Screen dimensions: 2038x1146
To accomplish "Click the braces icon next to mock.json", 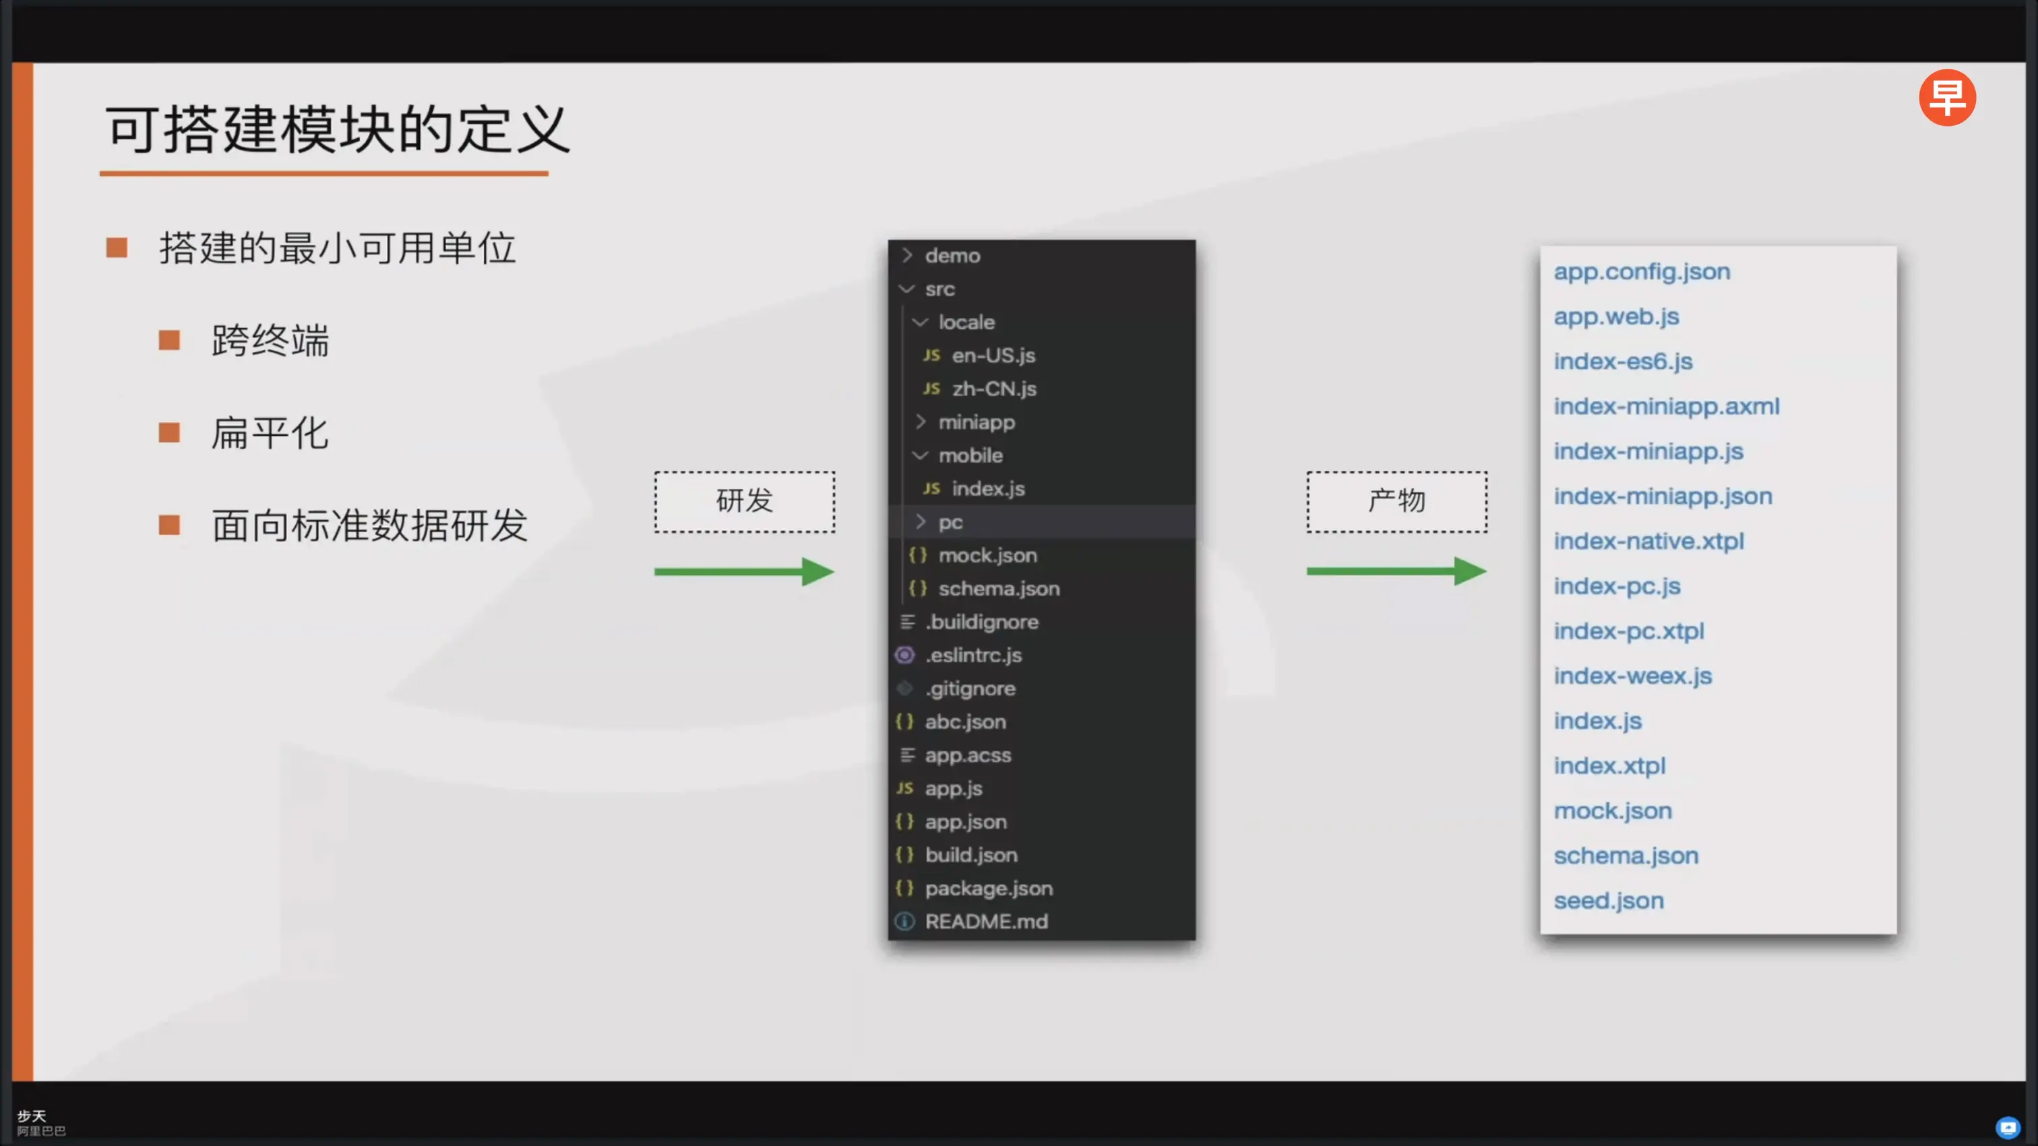I will [918, 555].
